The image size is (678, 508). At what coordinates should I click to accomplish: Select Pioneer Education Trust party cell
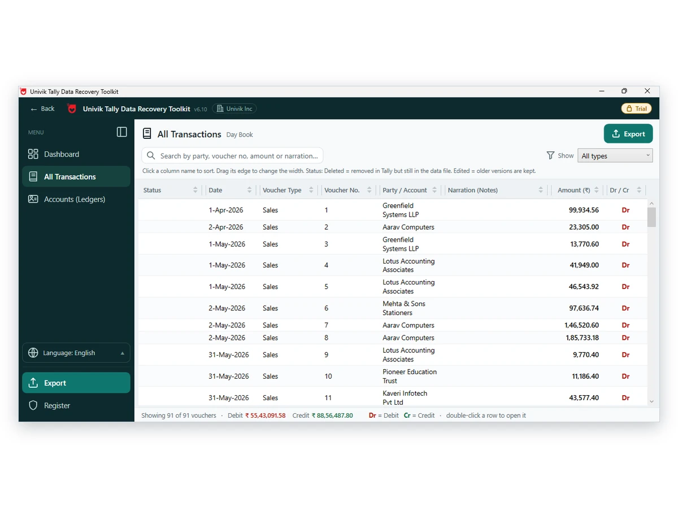(410, 376)
